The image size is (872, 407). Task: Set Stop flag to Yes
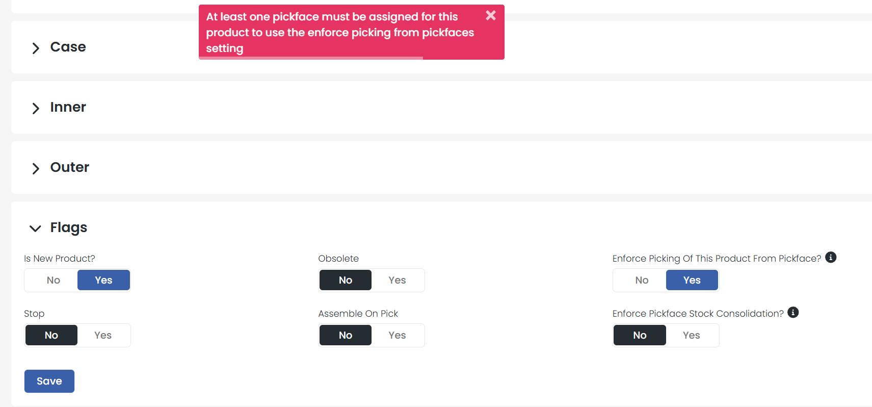tap(103, 335)
